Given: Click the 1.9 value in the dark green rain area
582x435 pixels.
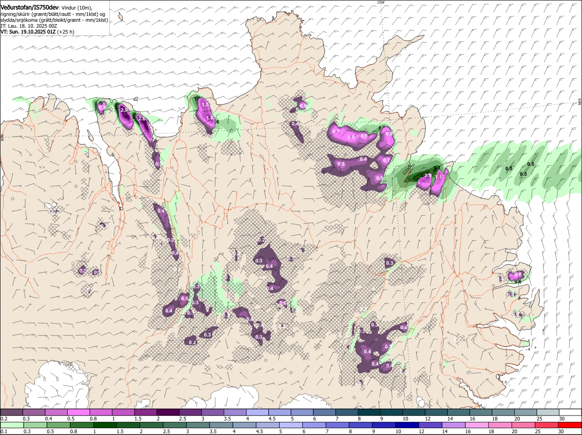Looking at the screenshot, I should pyautogui.click(x=428, y=175).
